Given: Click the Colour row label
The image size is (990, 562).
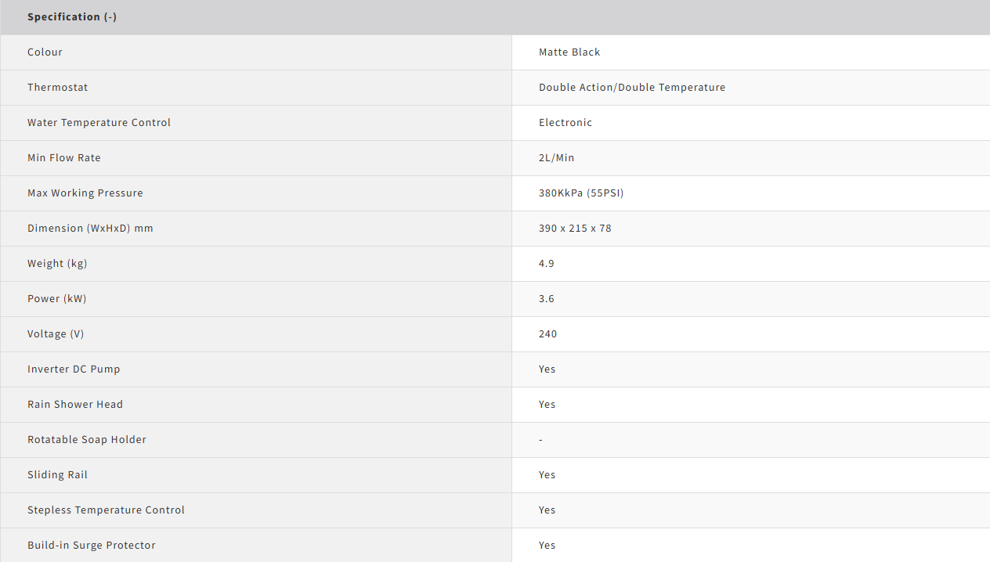Looking at the screenshot, I should 45,52.
